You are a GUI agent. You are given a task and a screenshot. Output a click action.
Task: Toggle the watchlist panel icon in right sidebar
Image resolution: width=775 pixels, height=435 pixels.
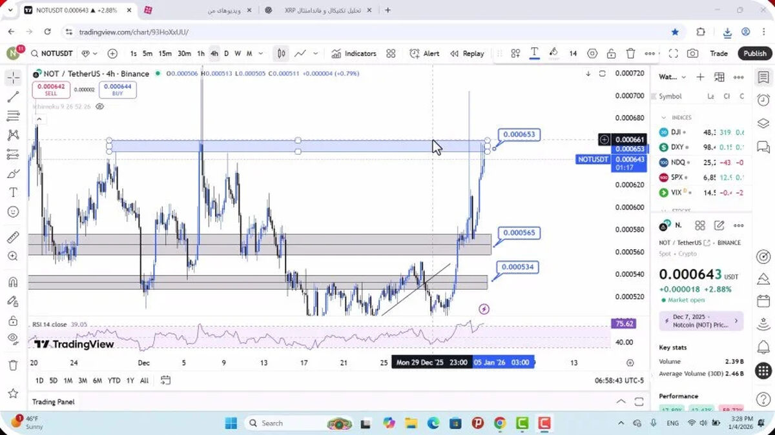click(x=763, y=77)
